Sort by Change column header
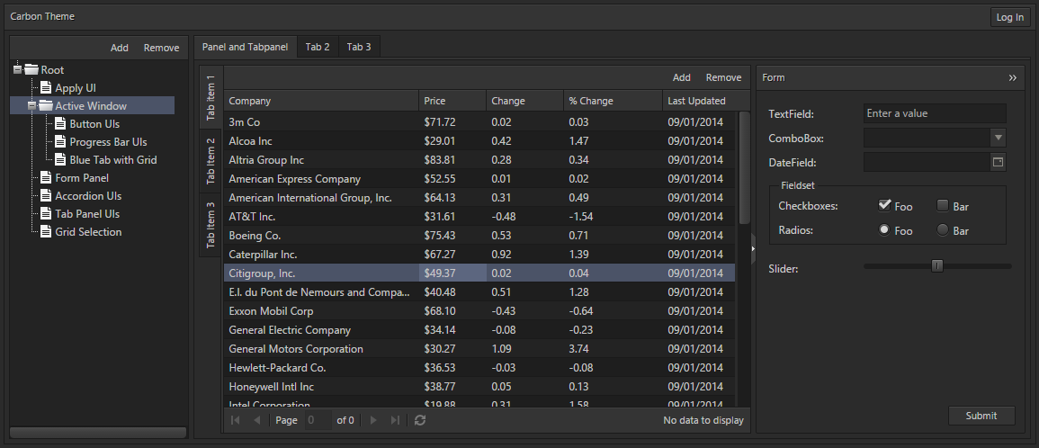Screen dimensions: 1039x448 pyautogui.click(x=524, y=101)
